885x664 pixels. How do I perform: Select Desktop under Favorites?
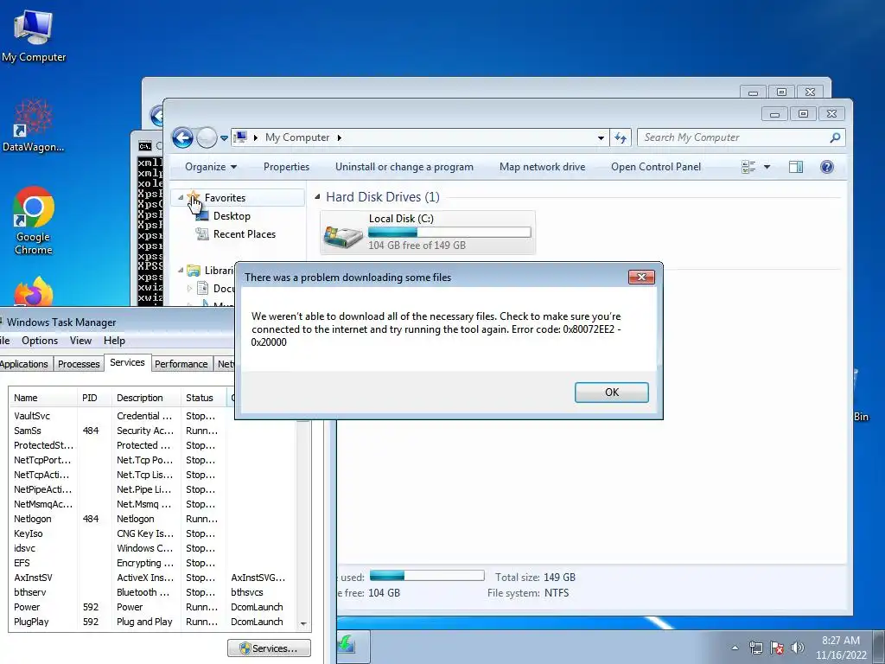232,215
